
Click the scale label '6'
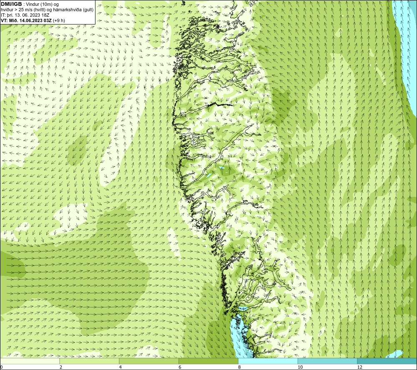click(x=180, y=367)
